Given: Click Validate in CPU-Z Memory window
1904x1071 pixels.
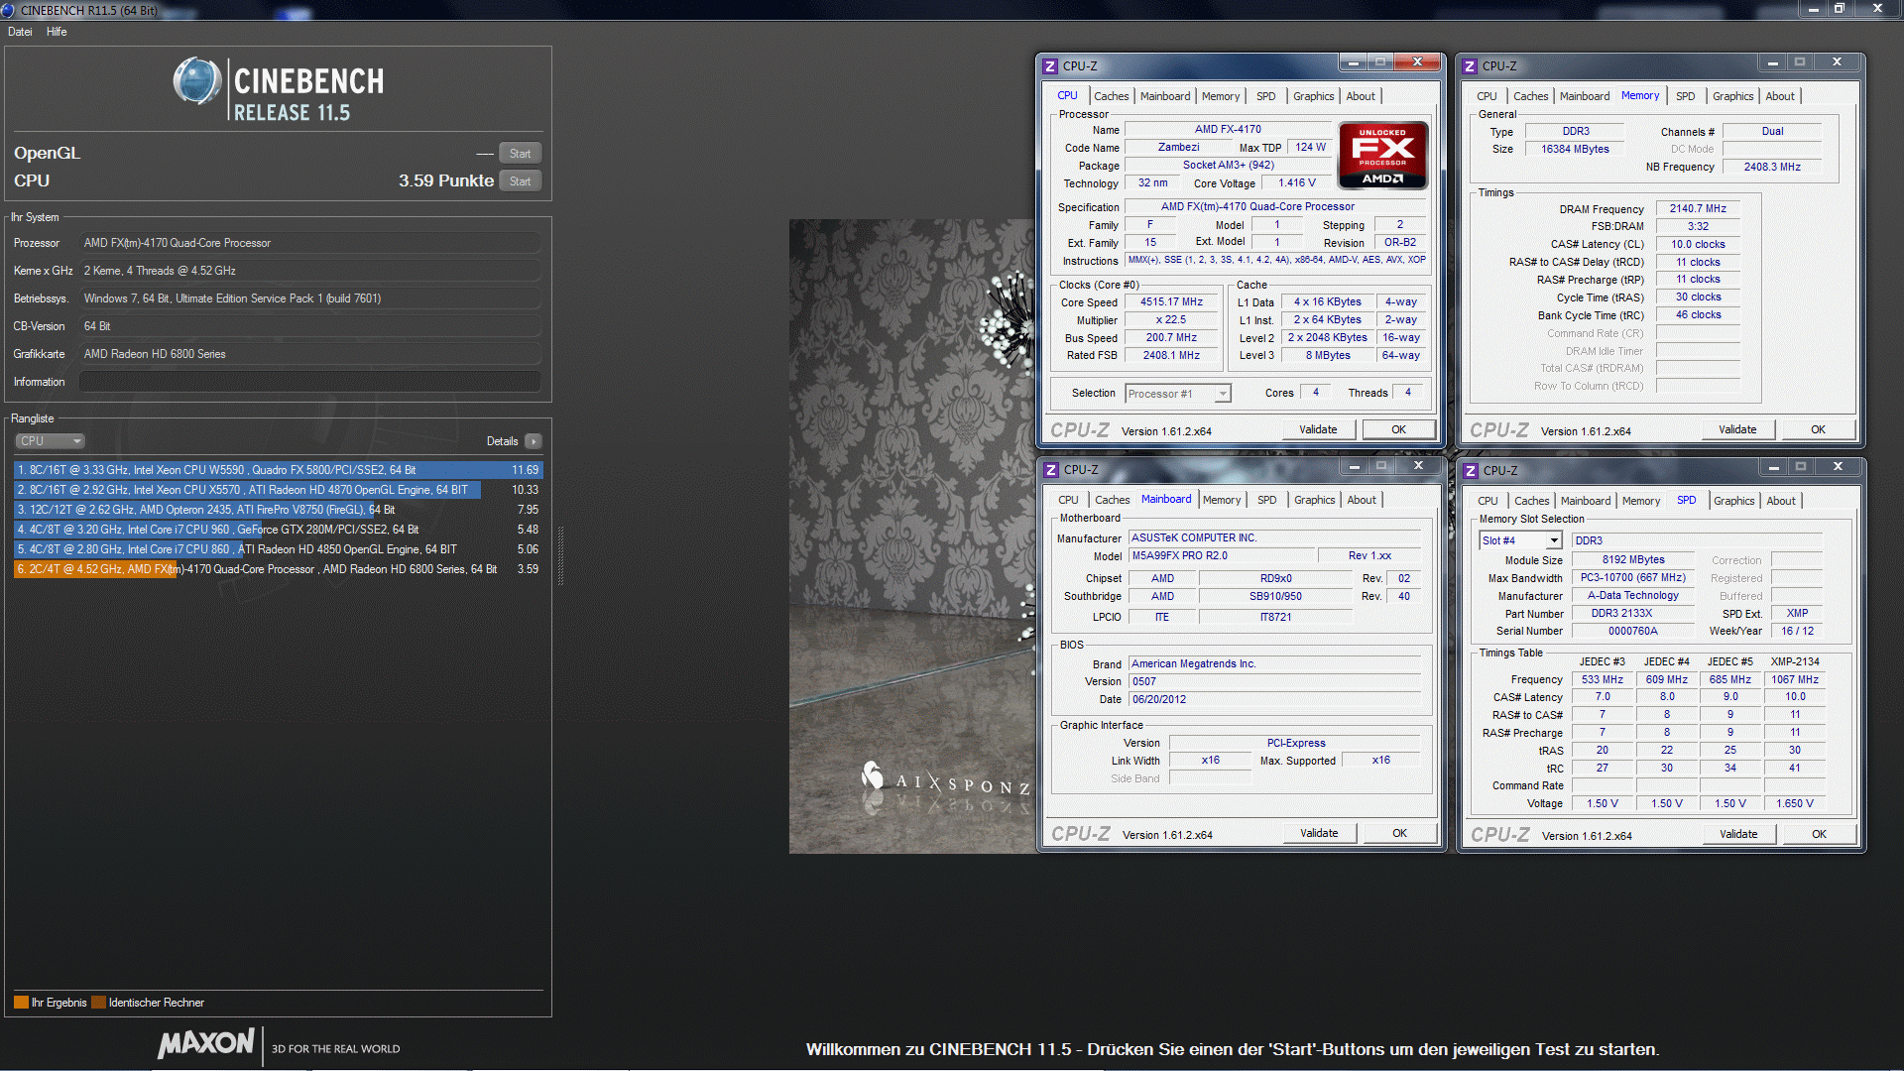Looking at the screenshot, I should (1737, 430).
